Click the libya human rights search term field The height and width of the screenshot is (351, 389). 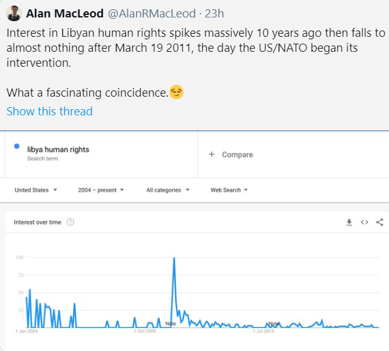(x=58, y=150)
